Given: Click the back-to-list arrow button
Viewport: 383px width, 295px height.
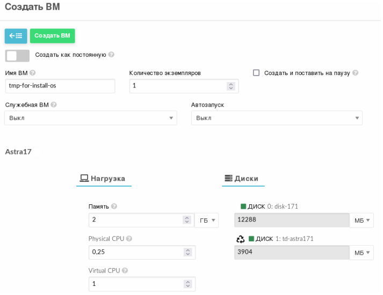Looking at the screenshot, I should pyautogui.click(x=16, y=36).
